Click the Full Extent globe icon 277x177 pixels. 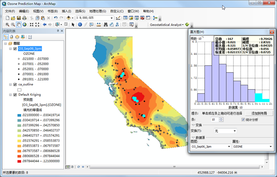(x=24, y=25)
